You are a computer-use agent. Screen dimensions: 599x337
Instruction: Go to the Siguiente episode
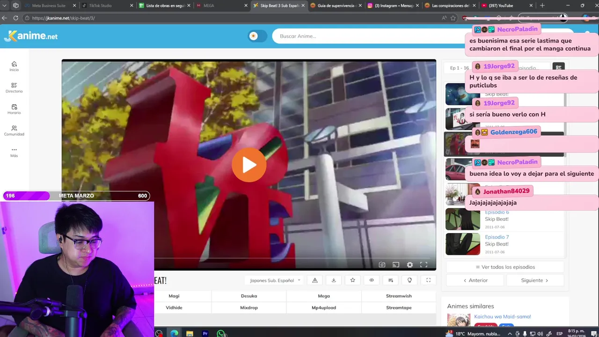click(x=535, y=280)
